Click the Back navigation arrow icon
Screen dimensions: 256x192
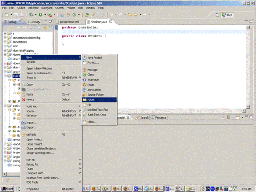[x=136, y=15]
